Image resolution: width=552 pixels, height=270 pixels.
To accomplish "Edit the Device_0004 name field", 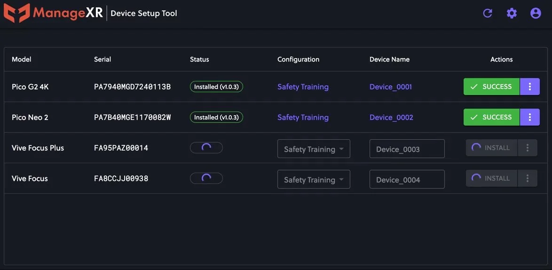I will click(x=407, y=179).
